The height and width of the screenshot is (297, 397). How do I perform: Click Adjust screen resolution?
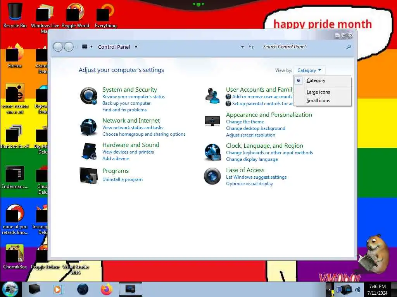250,135
